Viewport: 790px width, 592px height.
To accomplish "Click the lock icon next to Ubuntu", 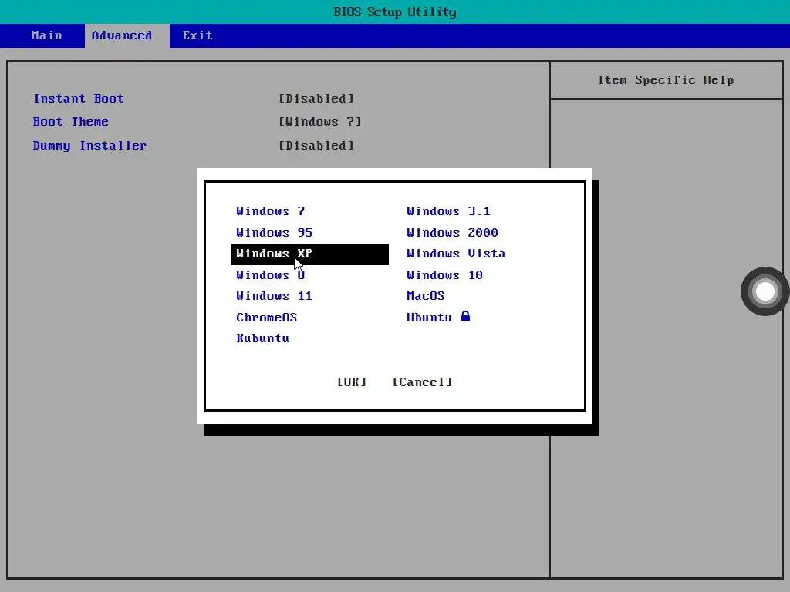I will 465,316.
